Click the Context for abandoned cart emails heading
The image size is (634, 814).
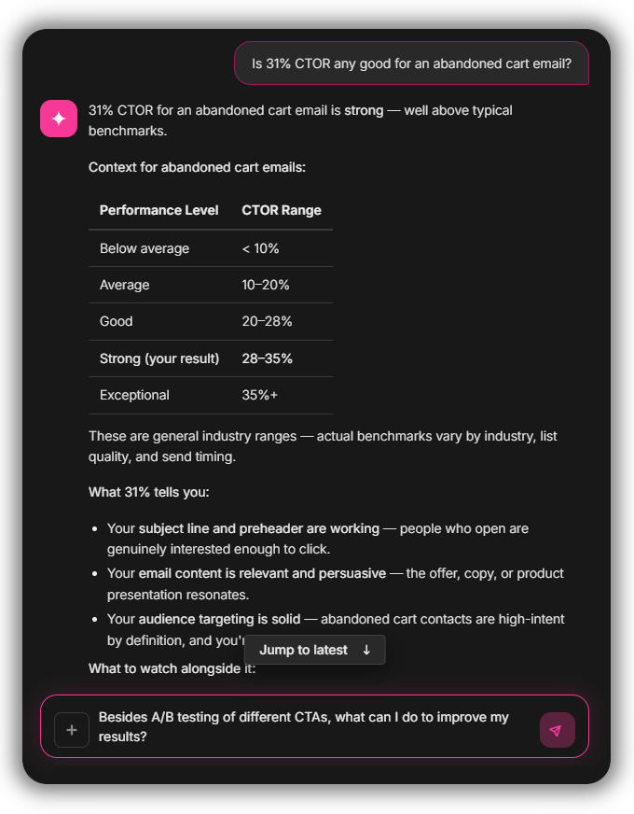197,167
